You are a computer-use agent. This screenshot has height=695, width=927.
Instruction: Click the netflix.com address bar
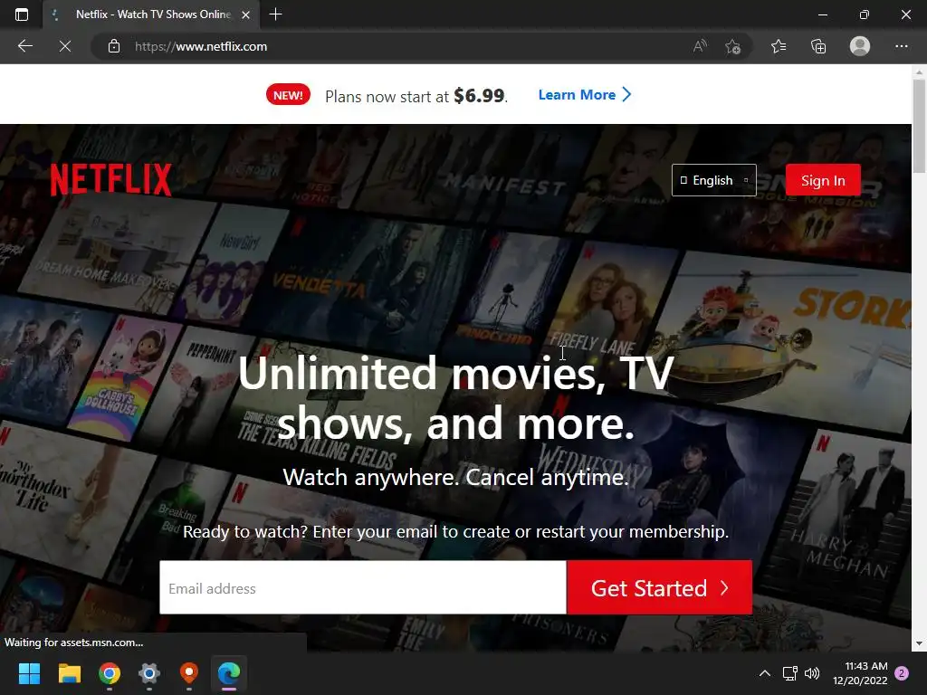[x=408, y=46]
